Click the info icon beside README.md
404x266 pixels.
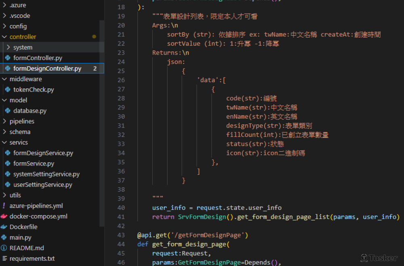(4, 248)
